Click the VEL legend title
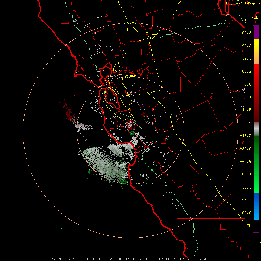Screen dimensions: 261x261 click(255, 17)
